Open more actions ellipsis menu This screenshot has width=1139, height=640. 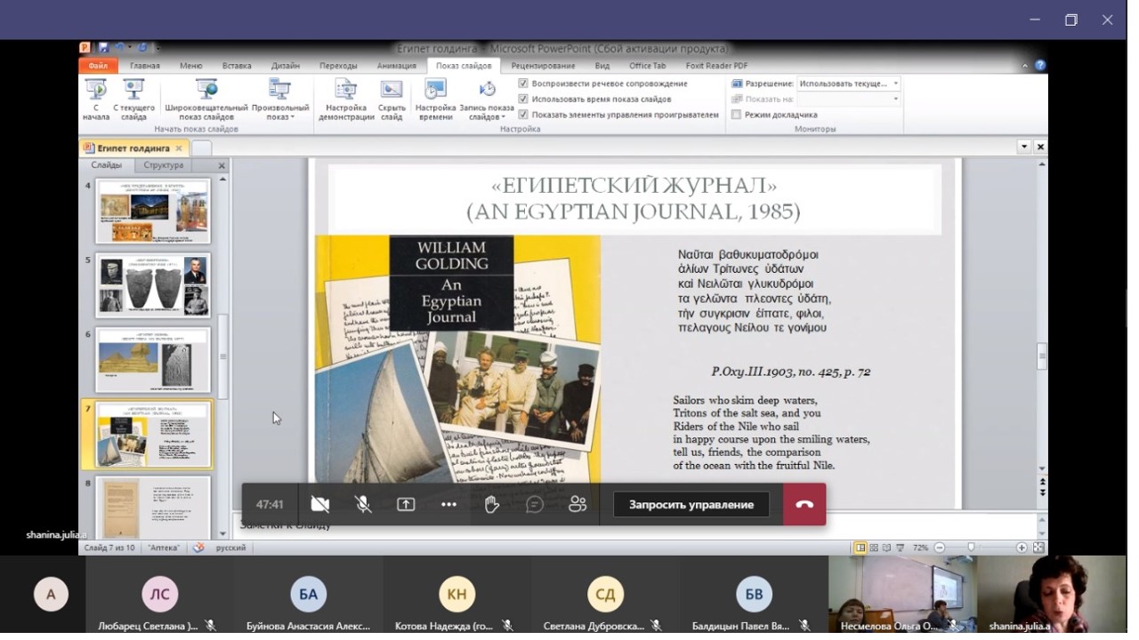coord(448,505)
